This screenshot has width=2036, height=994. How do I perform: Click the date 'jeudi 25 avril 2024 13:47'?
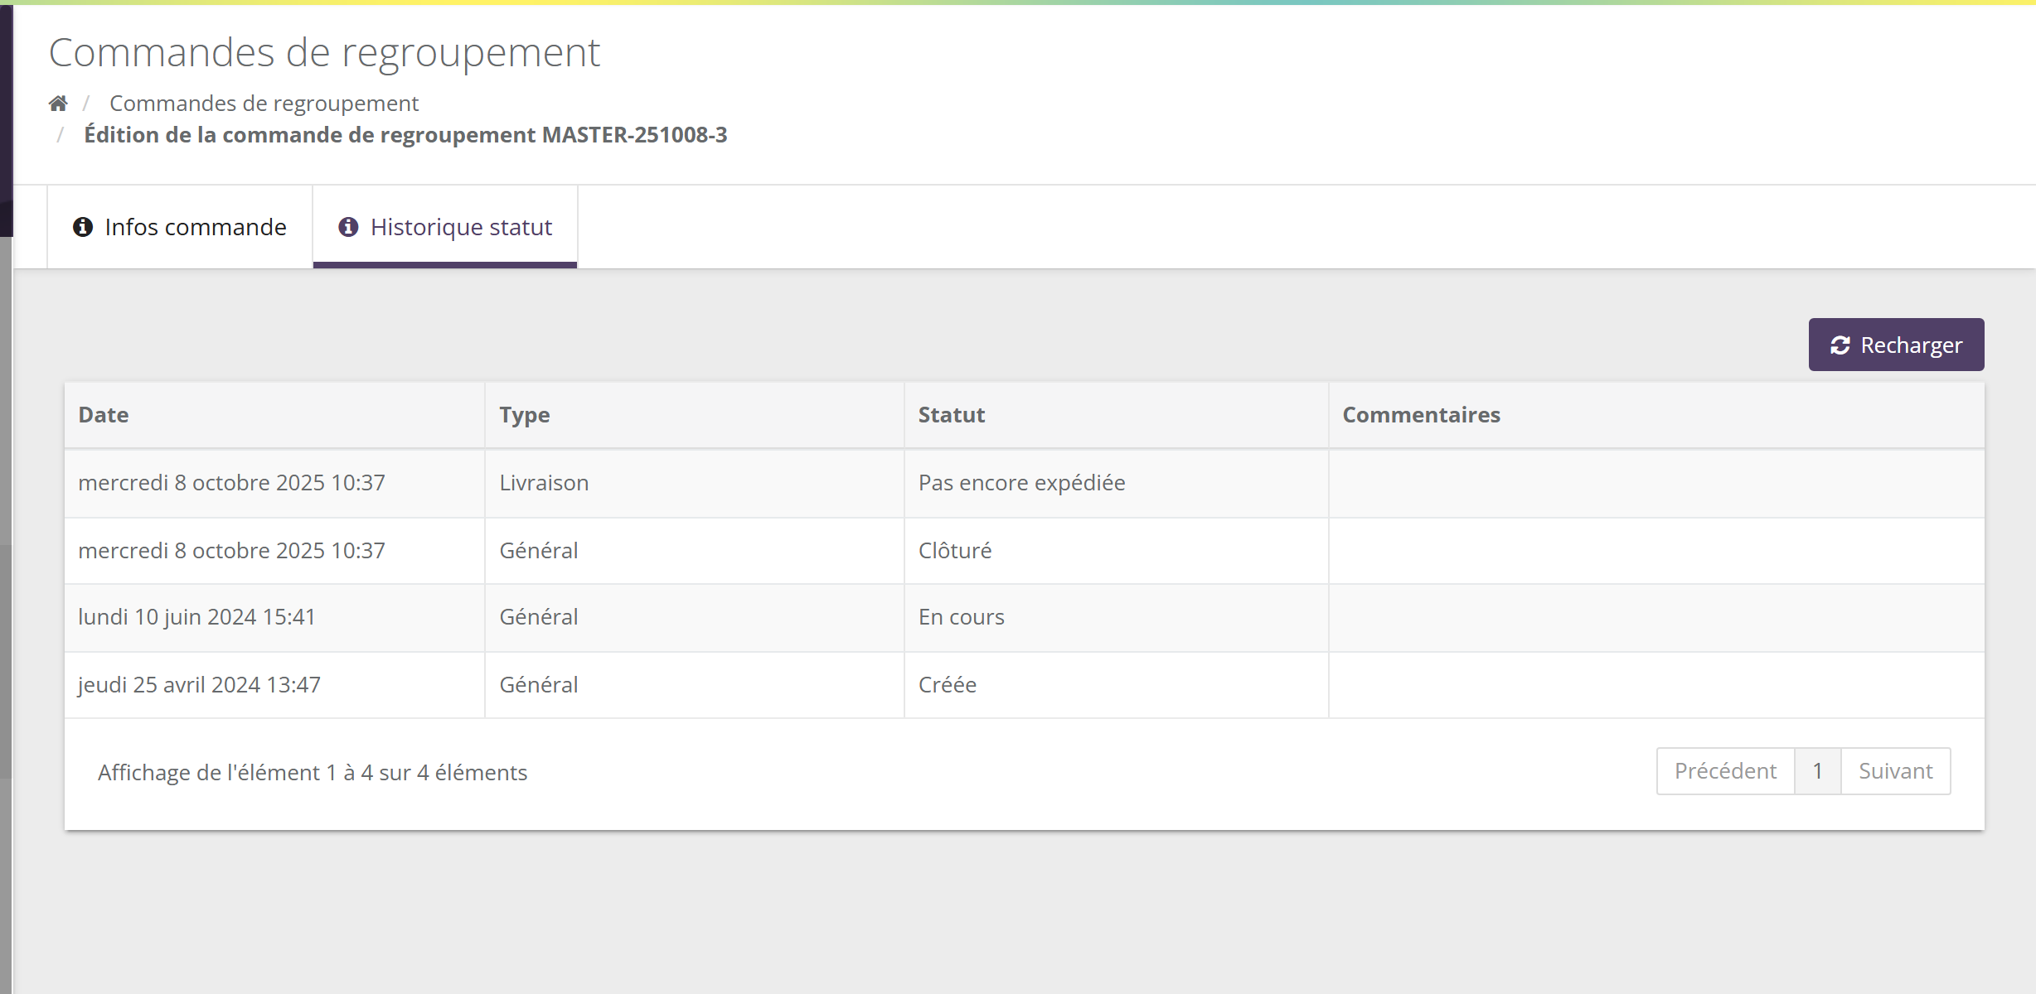[x=199, y=685]
